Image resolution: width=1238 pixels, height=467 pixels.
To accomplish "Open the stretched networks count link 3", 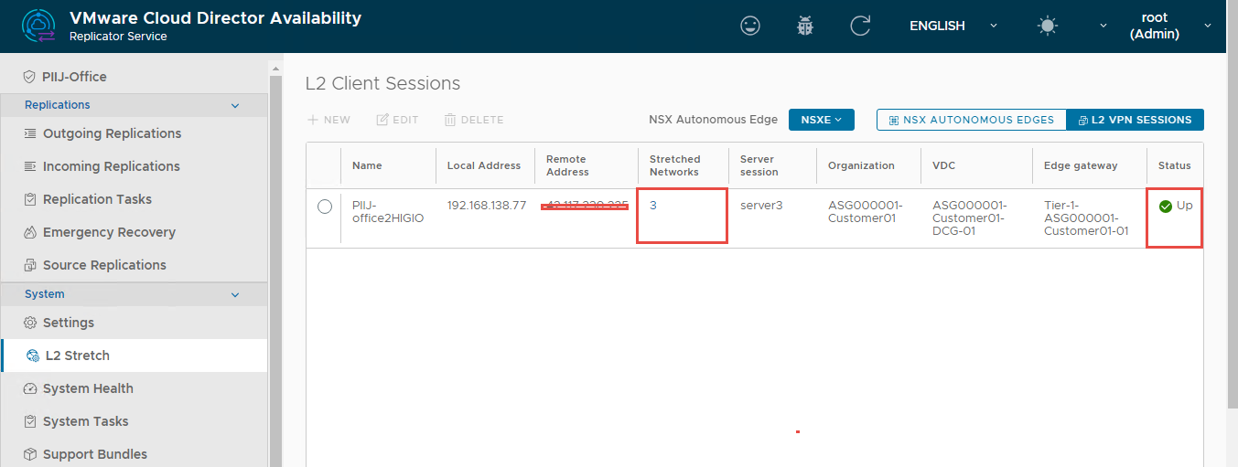I will [653, 206].
